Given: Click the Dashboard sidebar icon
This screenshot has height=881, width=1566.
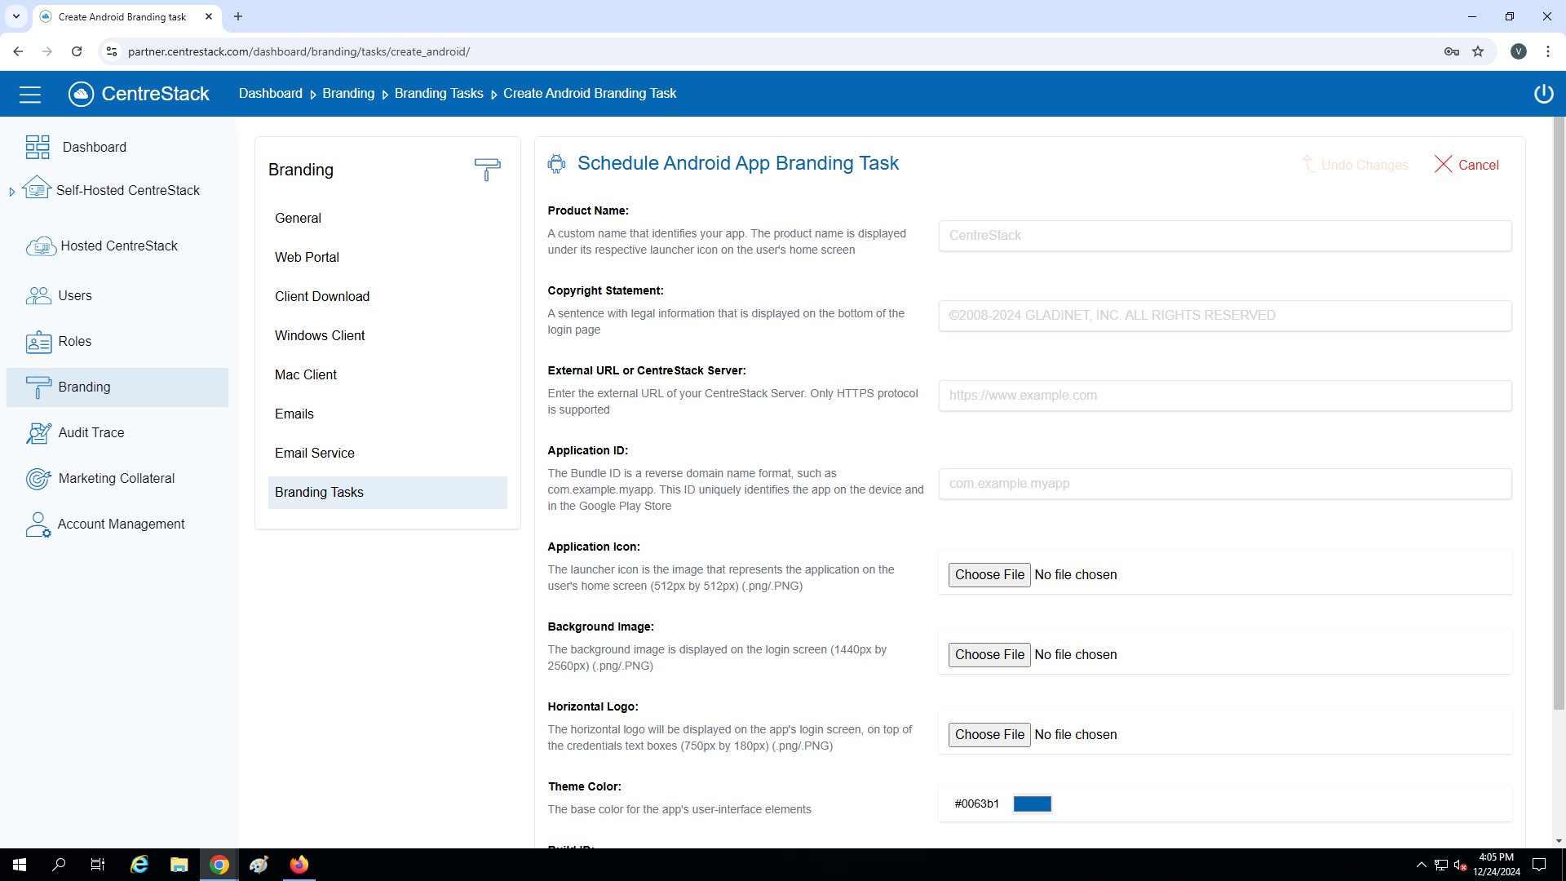Looking at the screenshot, I should pos(38,147).
